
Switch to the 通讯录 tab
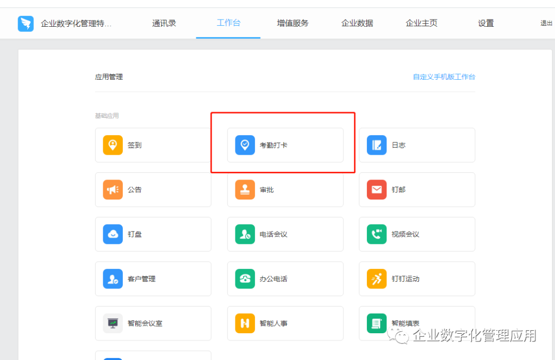[164, 23]
